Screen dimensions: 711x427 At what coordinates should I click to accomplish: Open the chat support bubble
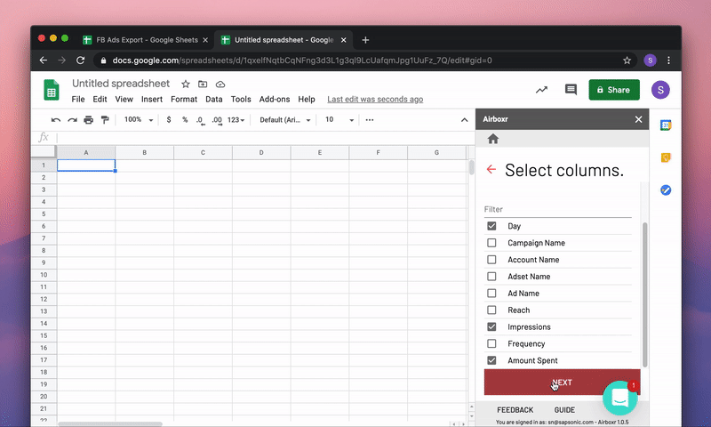tap(619, 398)
